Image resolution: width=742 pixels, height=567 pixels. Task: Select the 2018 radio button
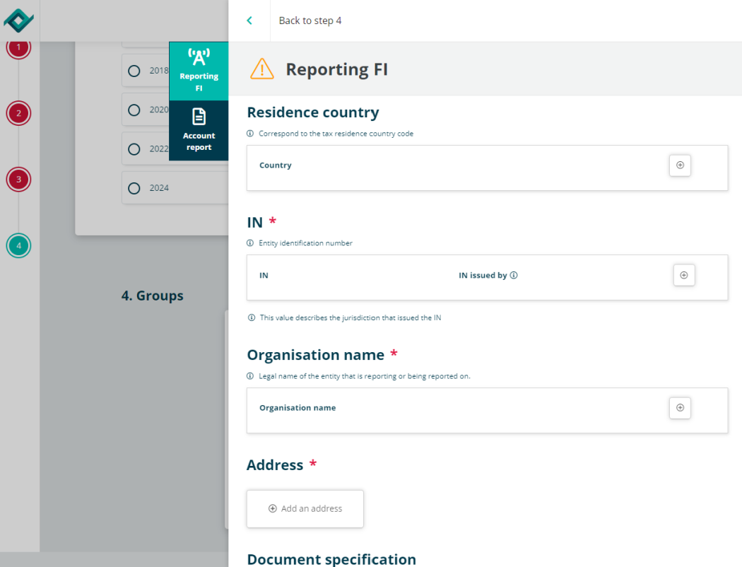point(134,71)
